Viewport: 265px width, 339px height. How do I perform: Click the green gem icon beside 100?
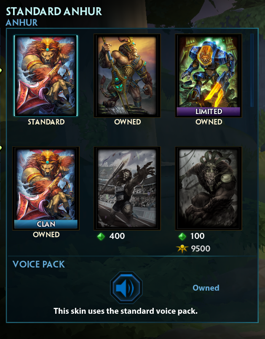pyautogui.click(x=182, y=236)
